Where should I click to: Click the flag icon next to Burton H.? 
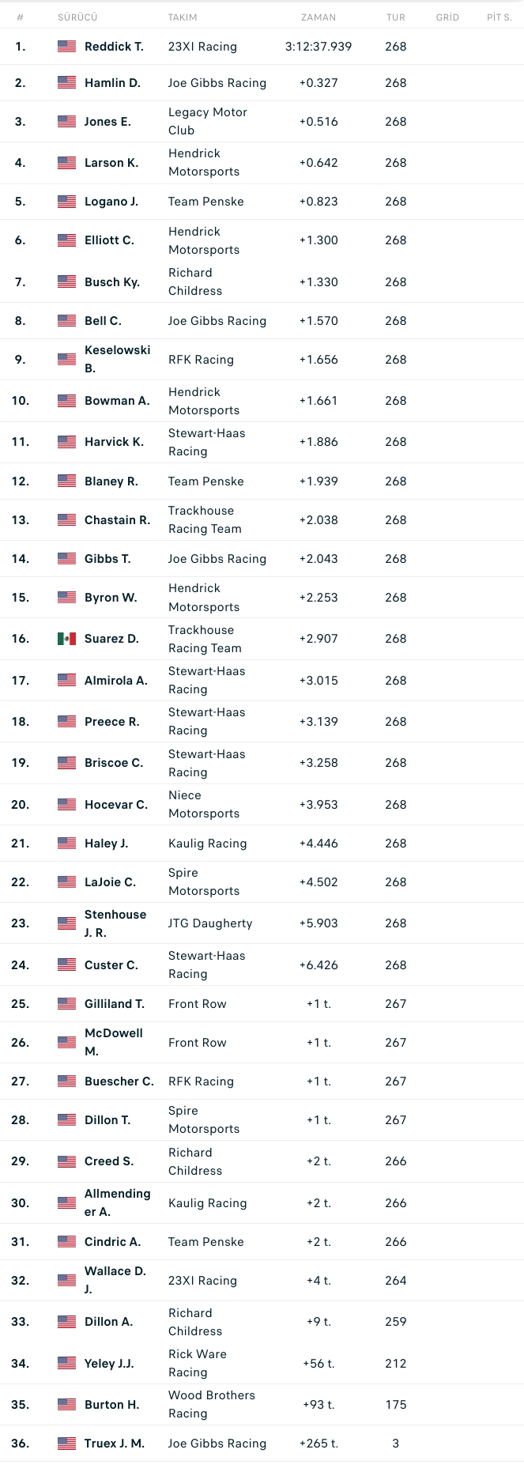[x=66, y=1405]
